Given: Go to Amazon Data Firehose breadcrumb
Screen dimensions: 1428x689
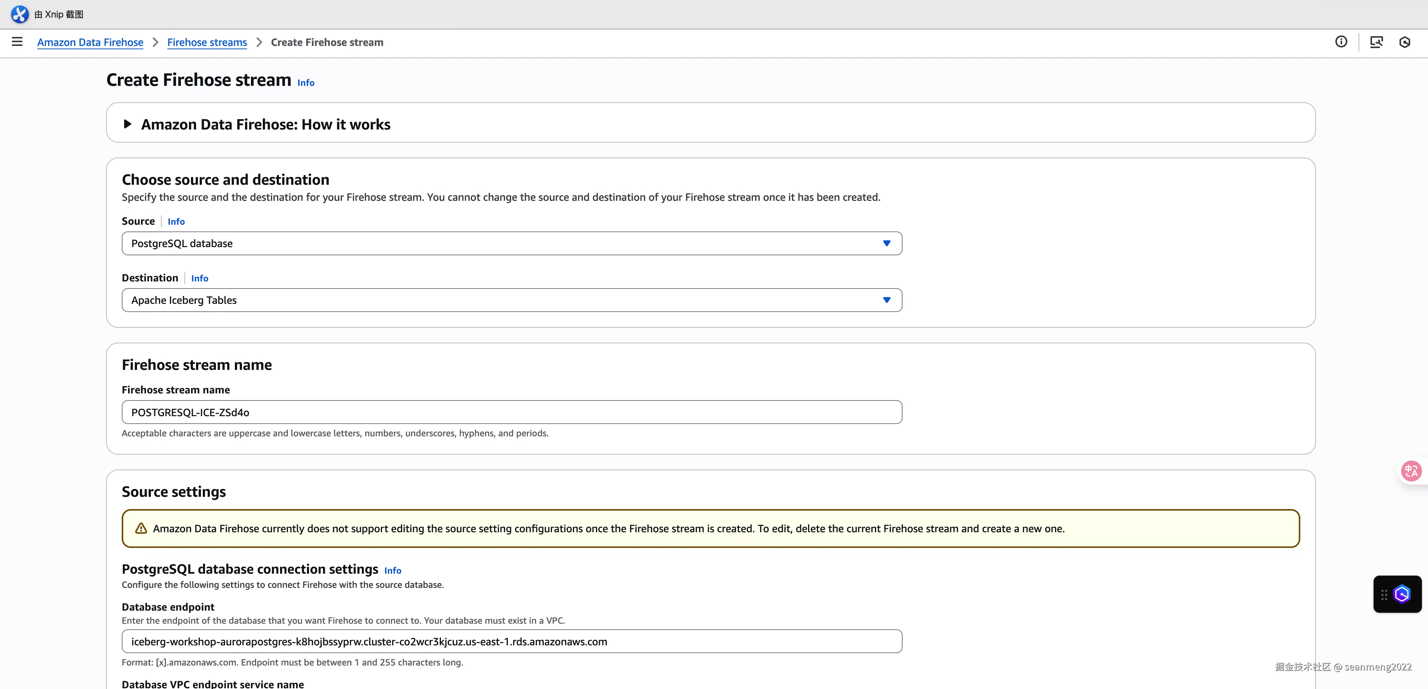Looking at the screenshot, I should click(90, 42).
